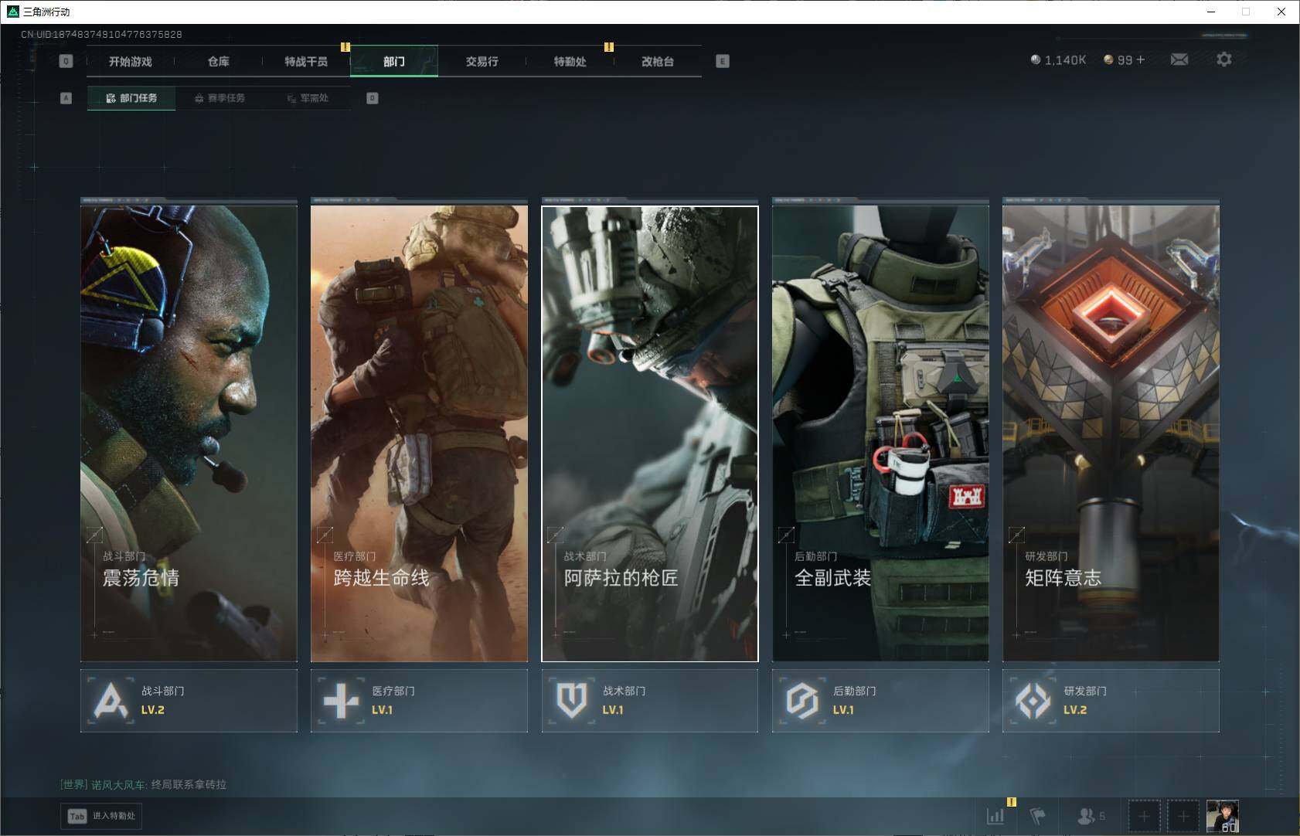The height and width of the screenshot is (836, 1300).
Task: Click the 后勤部门 hexagon icon
Action: [x=802, y=700]
